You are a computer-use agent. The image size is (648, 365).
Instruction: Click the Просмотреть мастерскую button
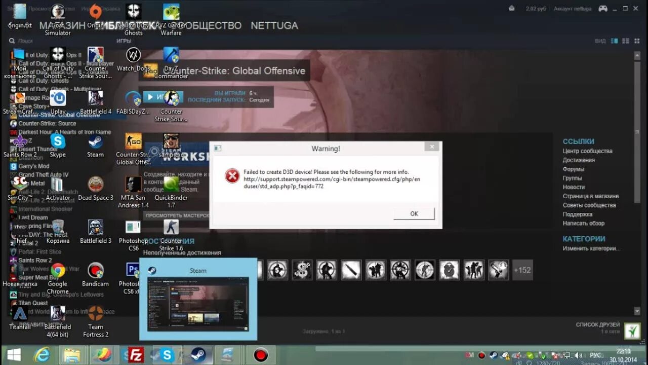tap(177, 215)
